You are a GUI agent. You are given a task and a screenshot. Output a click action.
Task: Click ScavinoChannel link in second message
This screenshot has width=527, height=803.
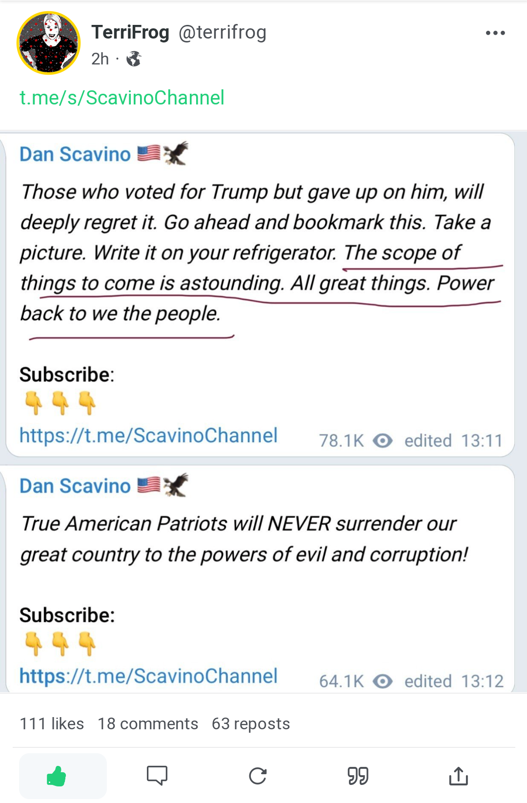[148, 676]
